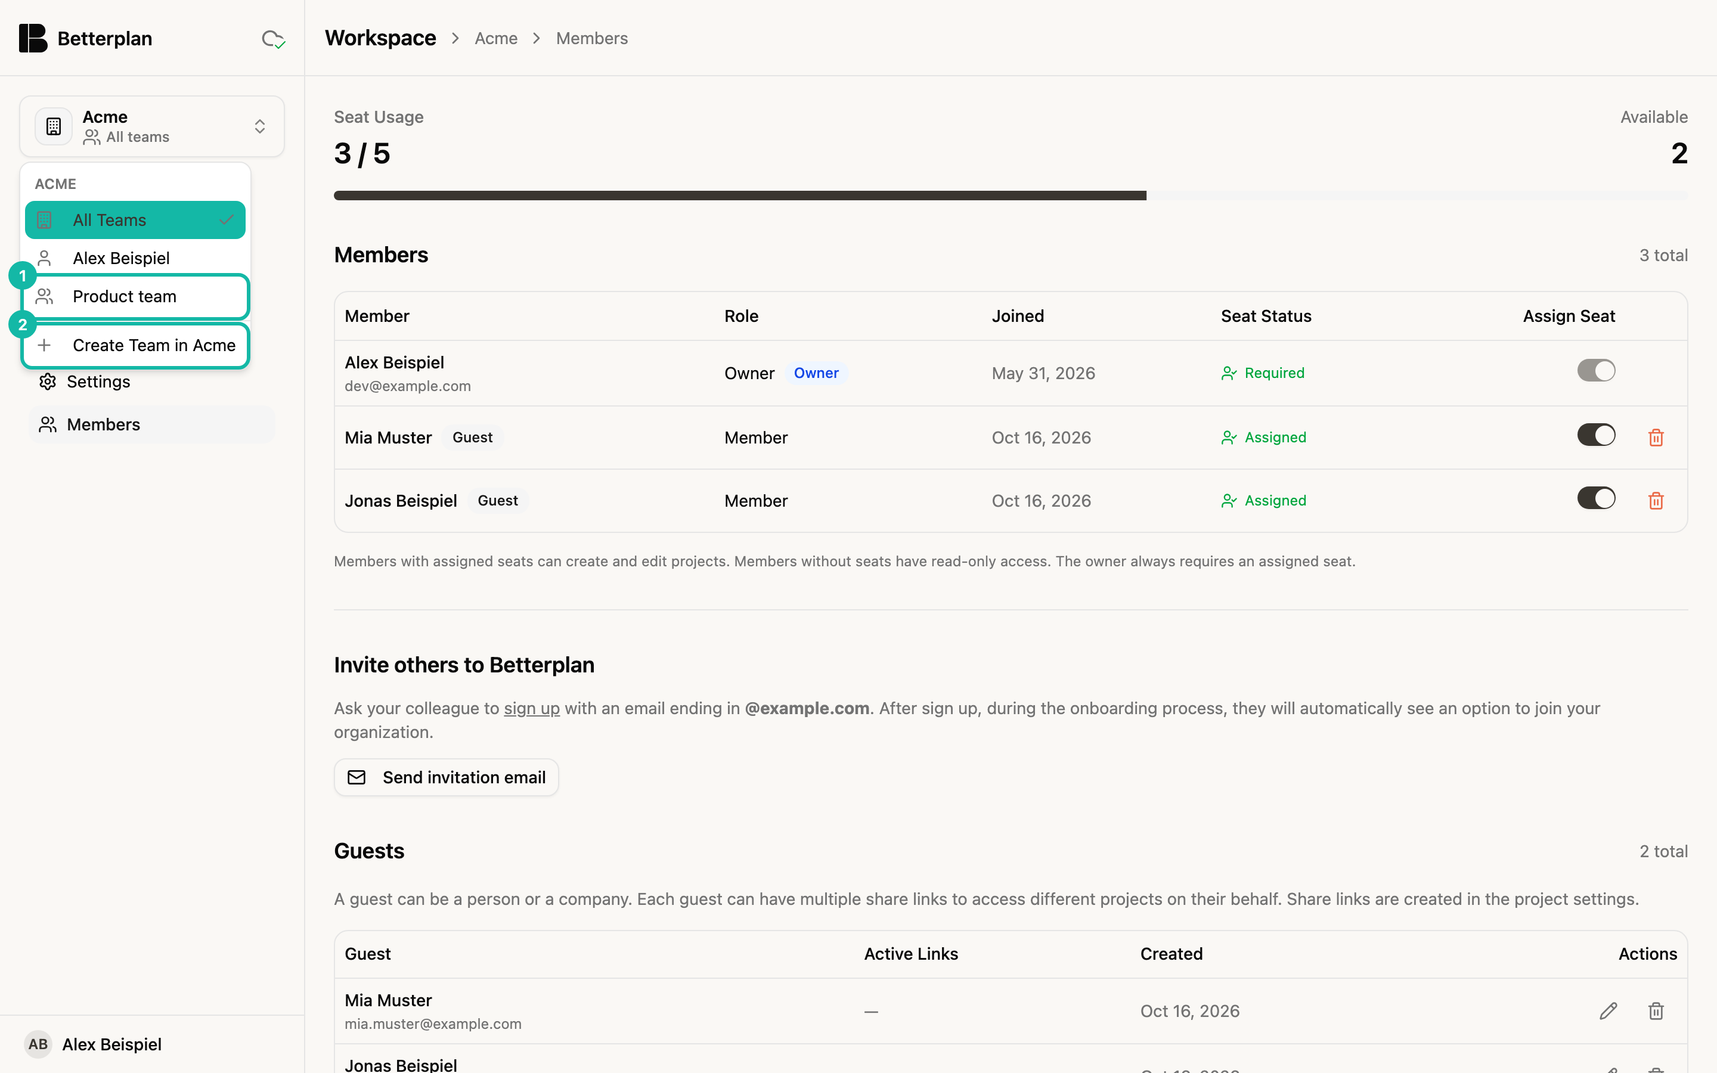Viewport: 1717px width, 1073px height.
Task: Click the Seat Status column header
Action: [1266, 316]
